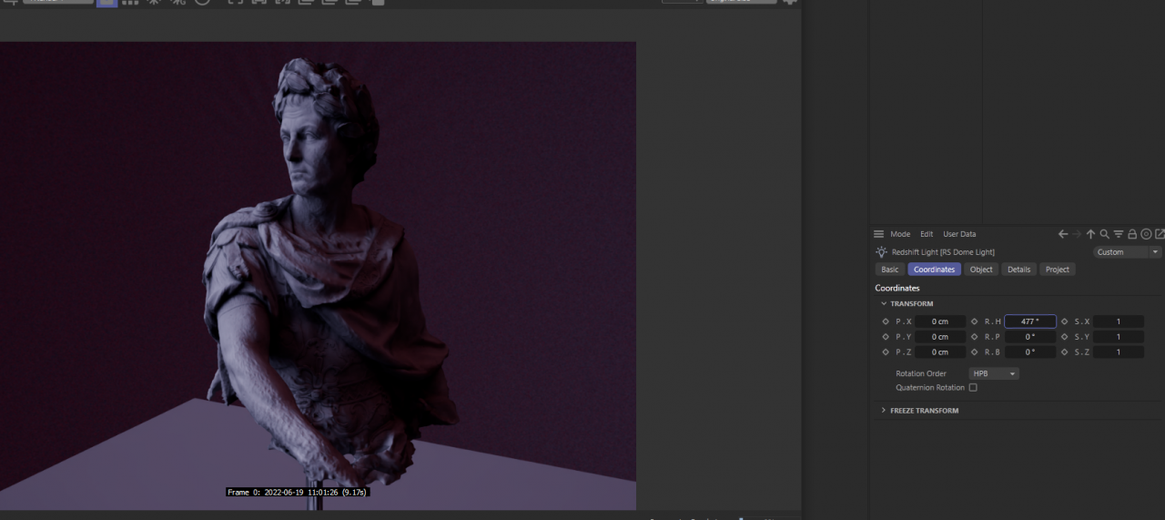Image resolution: width=1165 pixels, height=520 pixels.
Task: Open the Details tab
Action: tap(1019, 270)
